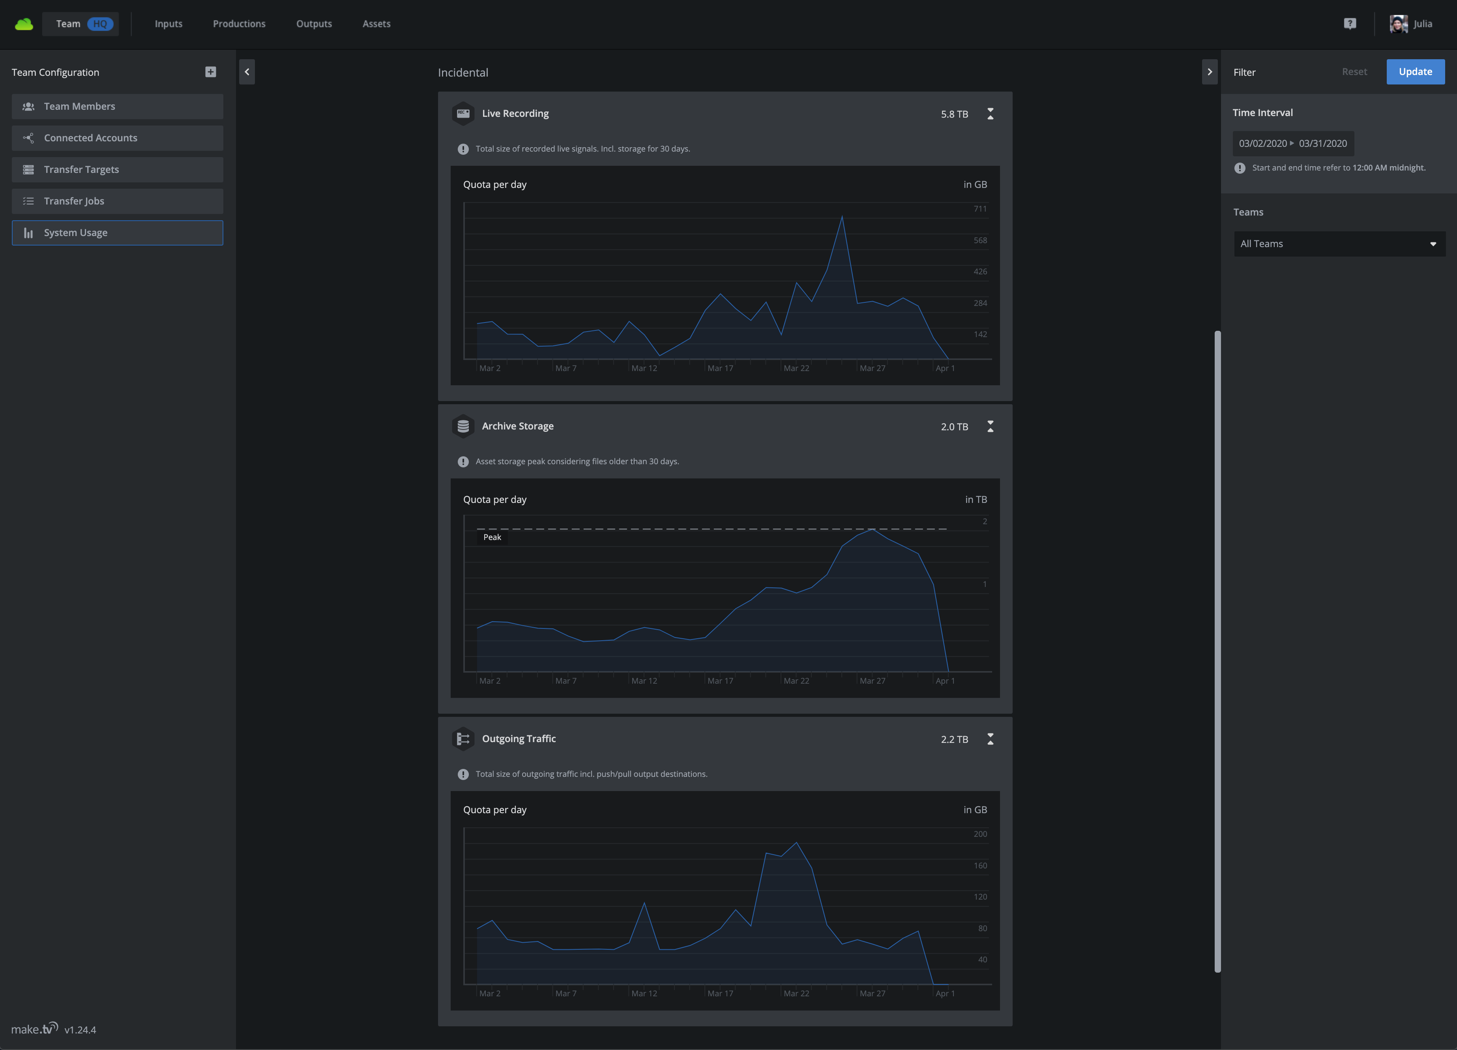
Task: Click the Reset filter link
Action: [1354, 72]
